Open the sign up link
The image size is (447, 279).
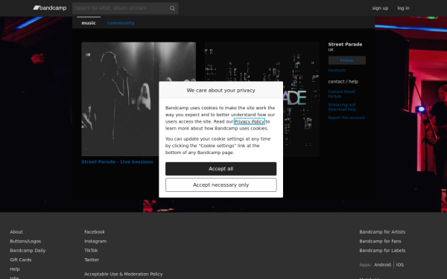pos(380,8)
